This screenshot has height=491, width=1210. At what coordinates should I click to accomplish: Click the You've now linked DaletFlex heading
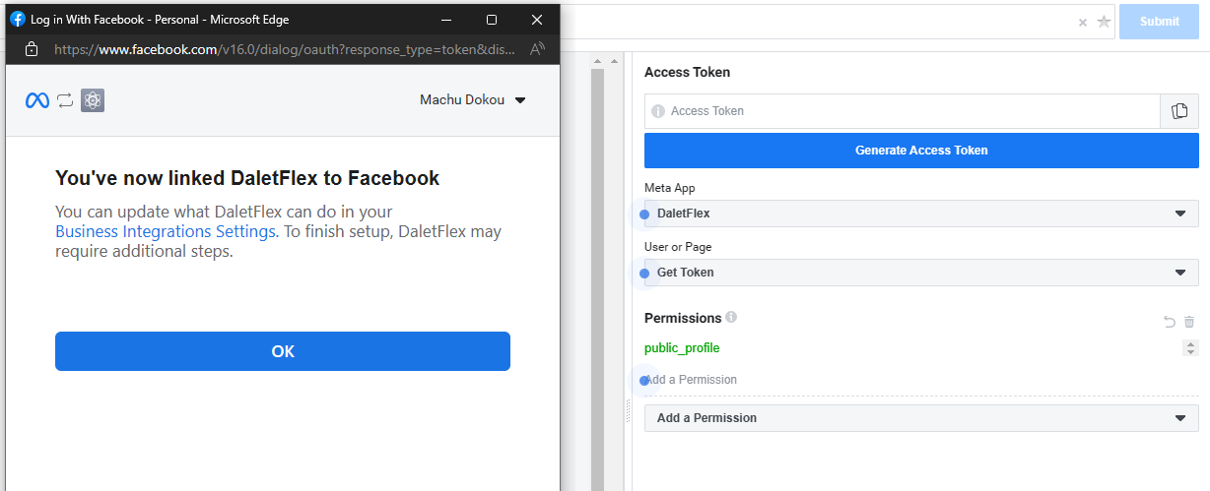tap(247, 178)
